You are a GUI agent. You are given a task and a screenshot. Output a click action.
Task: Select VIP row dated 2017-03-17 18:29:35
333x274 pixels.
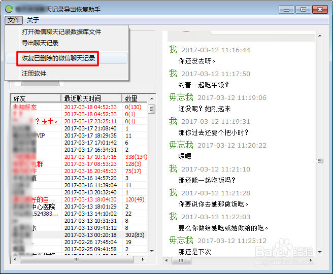pos(79,135)
